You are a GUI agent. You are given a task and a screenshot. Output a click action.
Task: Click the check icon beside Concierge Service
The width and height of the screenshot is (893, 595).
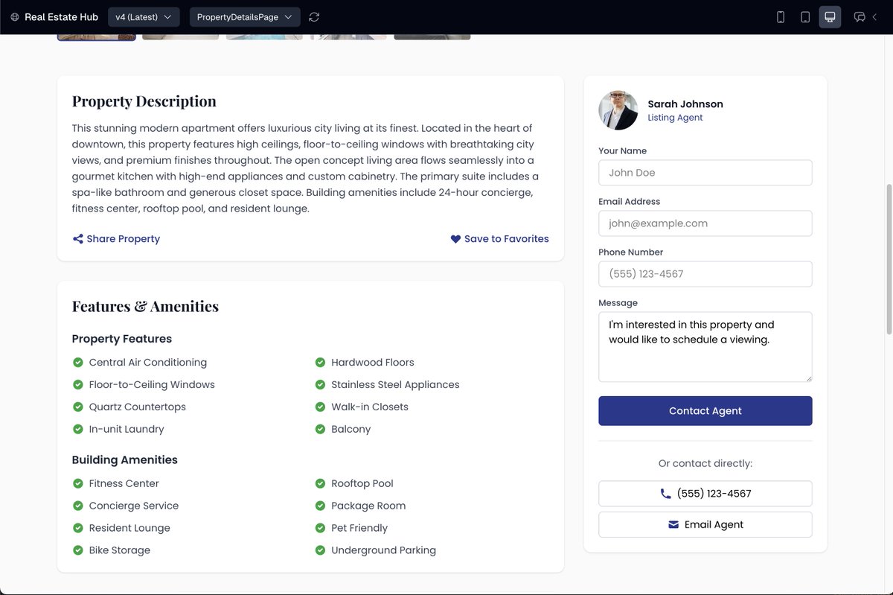[x=77, y=506]
